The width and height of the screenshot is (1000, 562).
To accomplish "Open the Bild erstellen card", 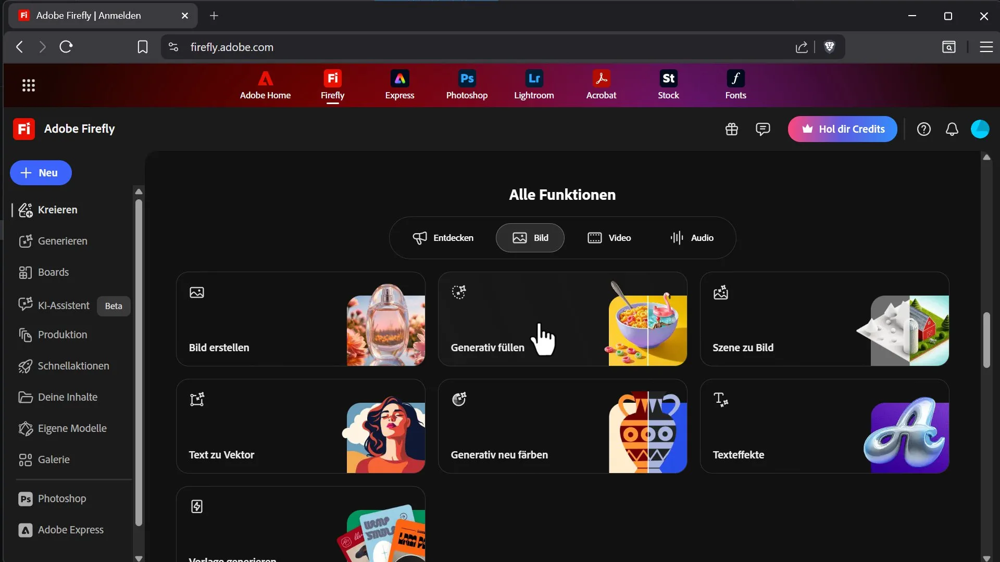I will (x=301, y=319).
